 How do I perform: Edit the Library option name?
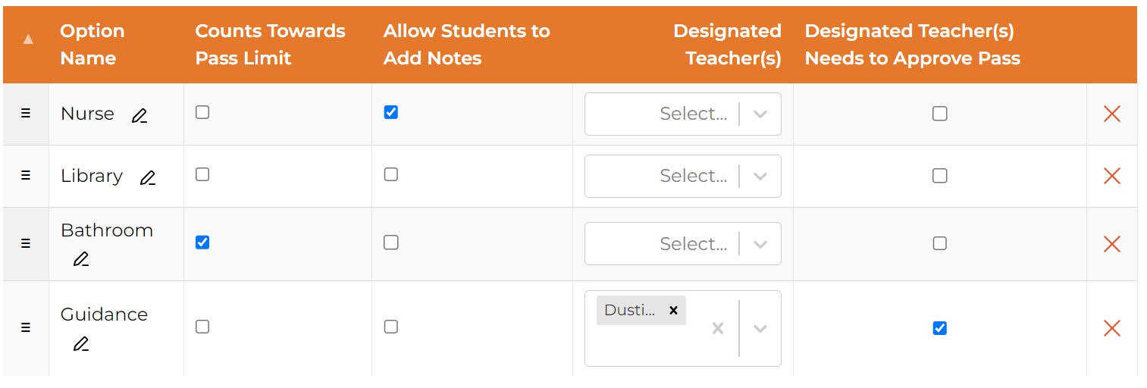148,178
